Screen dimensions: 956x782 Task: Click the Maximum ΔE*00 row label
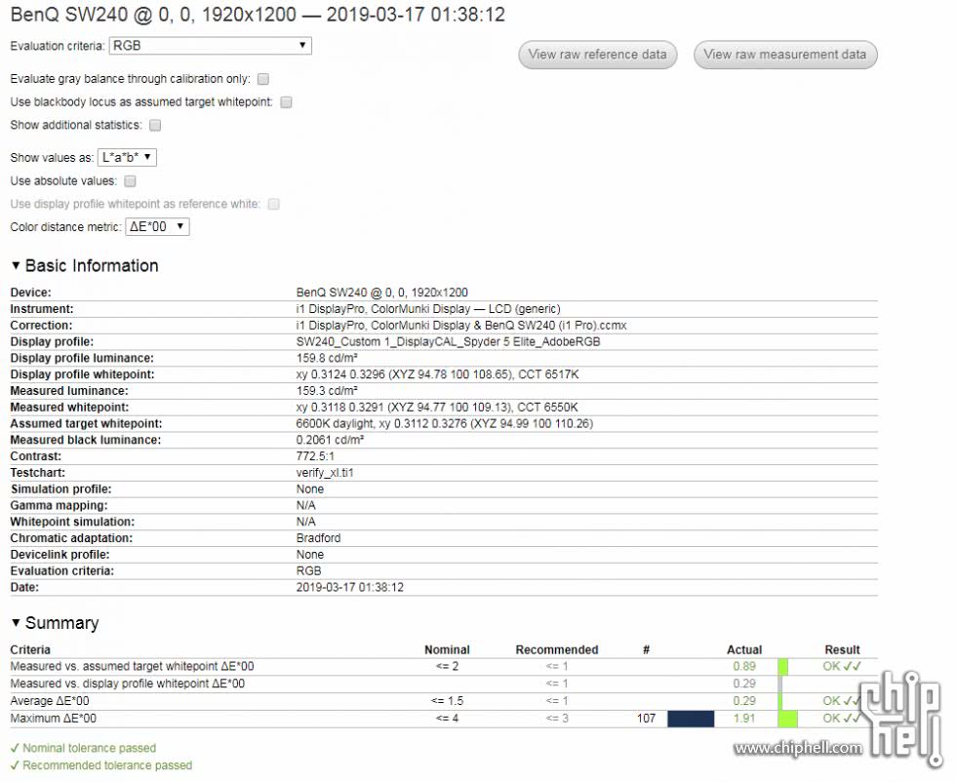tap(53, 720)
